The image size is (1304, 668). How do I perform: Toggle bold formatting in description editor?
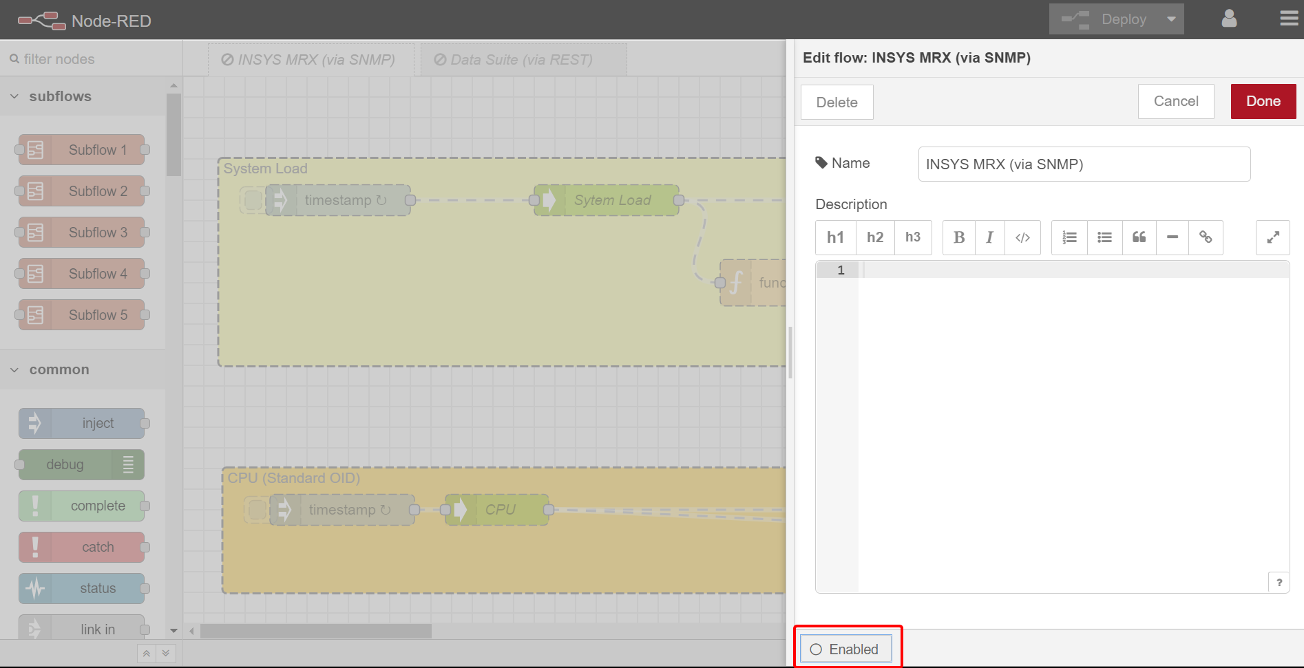click(958, 237)
